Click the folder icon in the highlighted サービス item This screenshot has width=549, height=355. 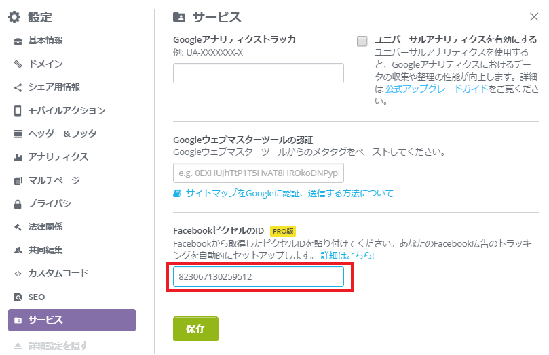18,320
